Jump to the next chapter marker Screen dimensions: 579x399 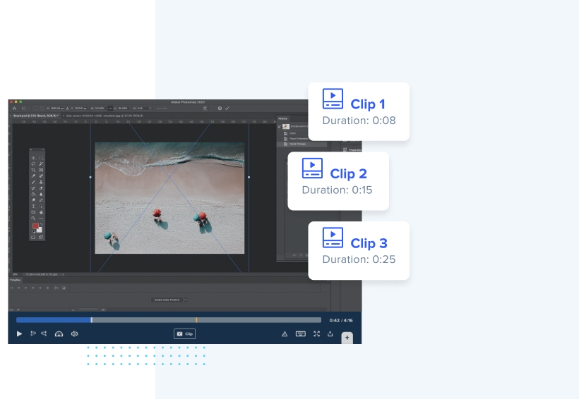pos(44,333)
